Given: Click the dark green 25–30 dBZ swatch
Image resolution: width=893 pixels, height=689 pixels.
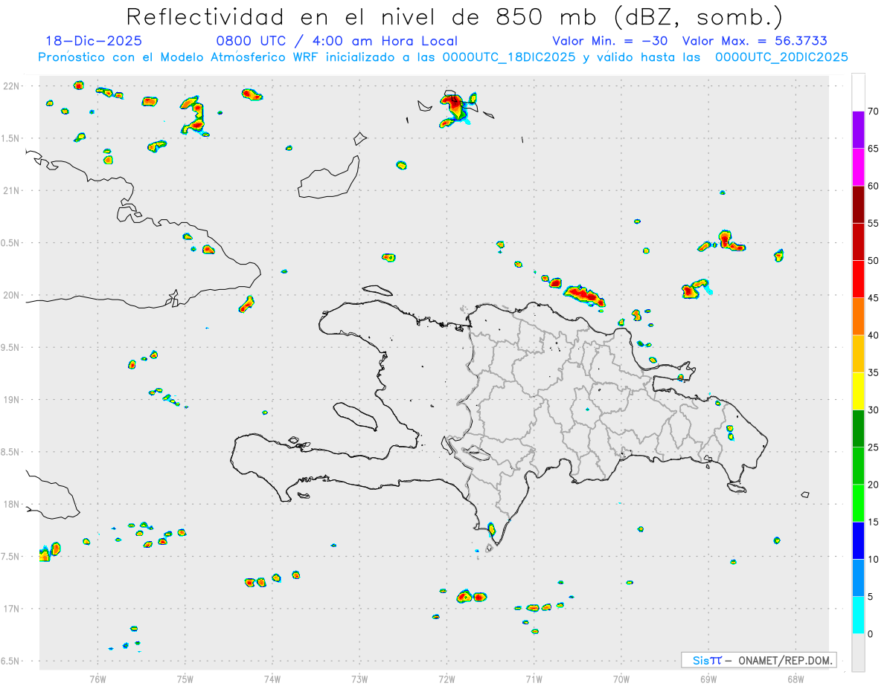Looking at the screenshot, I should [x=858, y=429].
